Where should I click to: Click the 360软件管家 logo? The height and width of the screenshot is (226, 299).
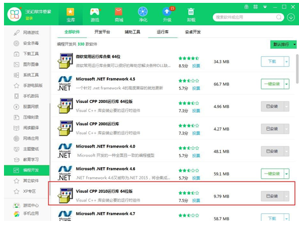14,14
